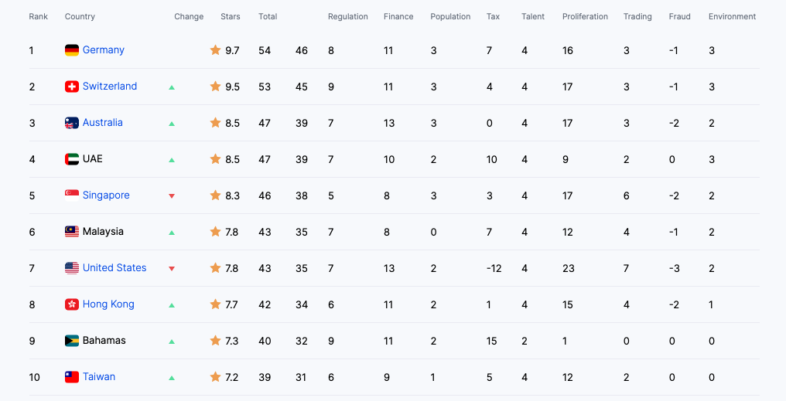Click the Singapore flag icon
This screenshot has height=401, width=786.
pyautogui.click(x=72, y=195)
